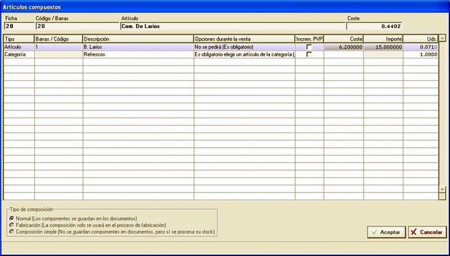Click the scrollbar up arrow

[442, 38]
